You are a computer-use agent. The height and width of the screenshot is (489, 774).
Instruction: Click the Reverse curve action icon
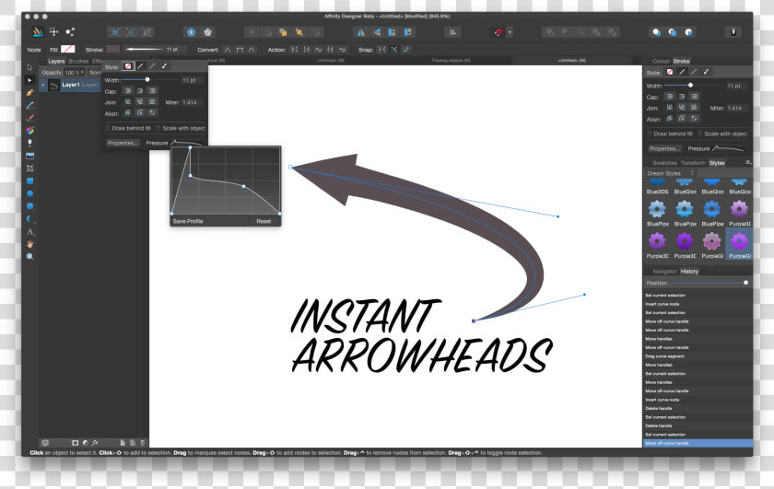tap(342, 50)
